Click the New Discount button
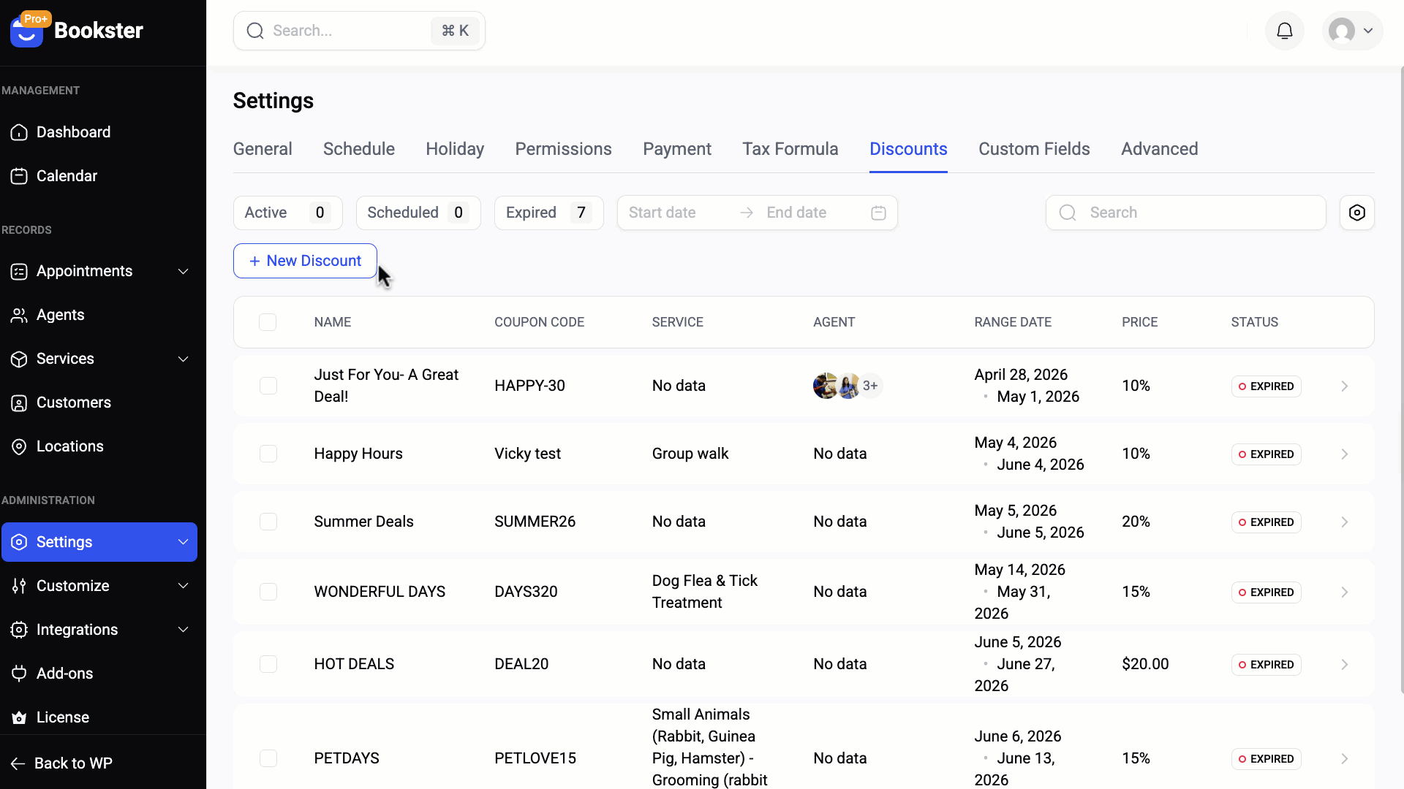 305,261
